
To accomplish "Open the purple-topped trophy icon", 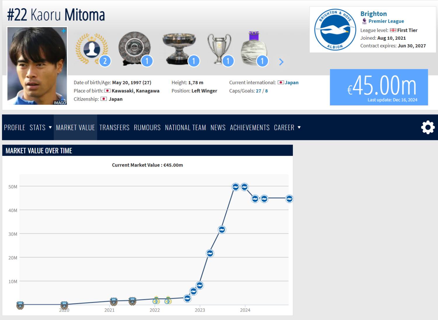I will 254,48.
